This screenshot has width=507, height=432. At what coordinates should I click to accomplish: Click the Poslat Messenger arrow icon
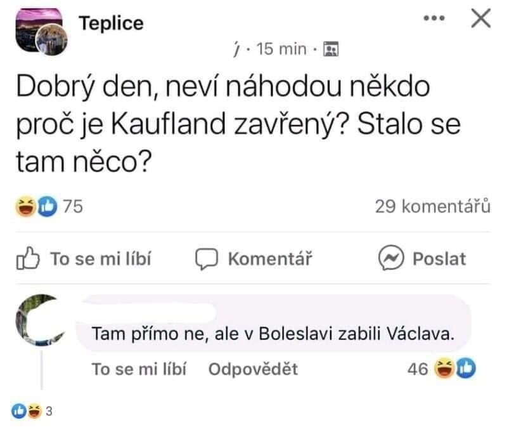click(x=390, y=258)
